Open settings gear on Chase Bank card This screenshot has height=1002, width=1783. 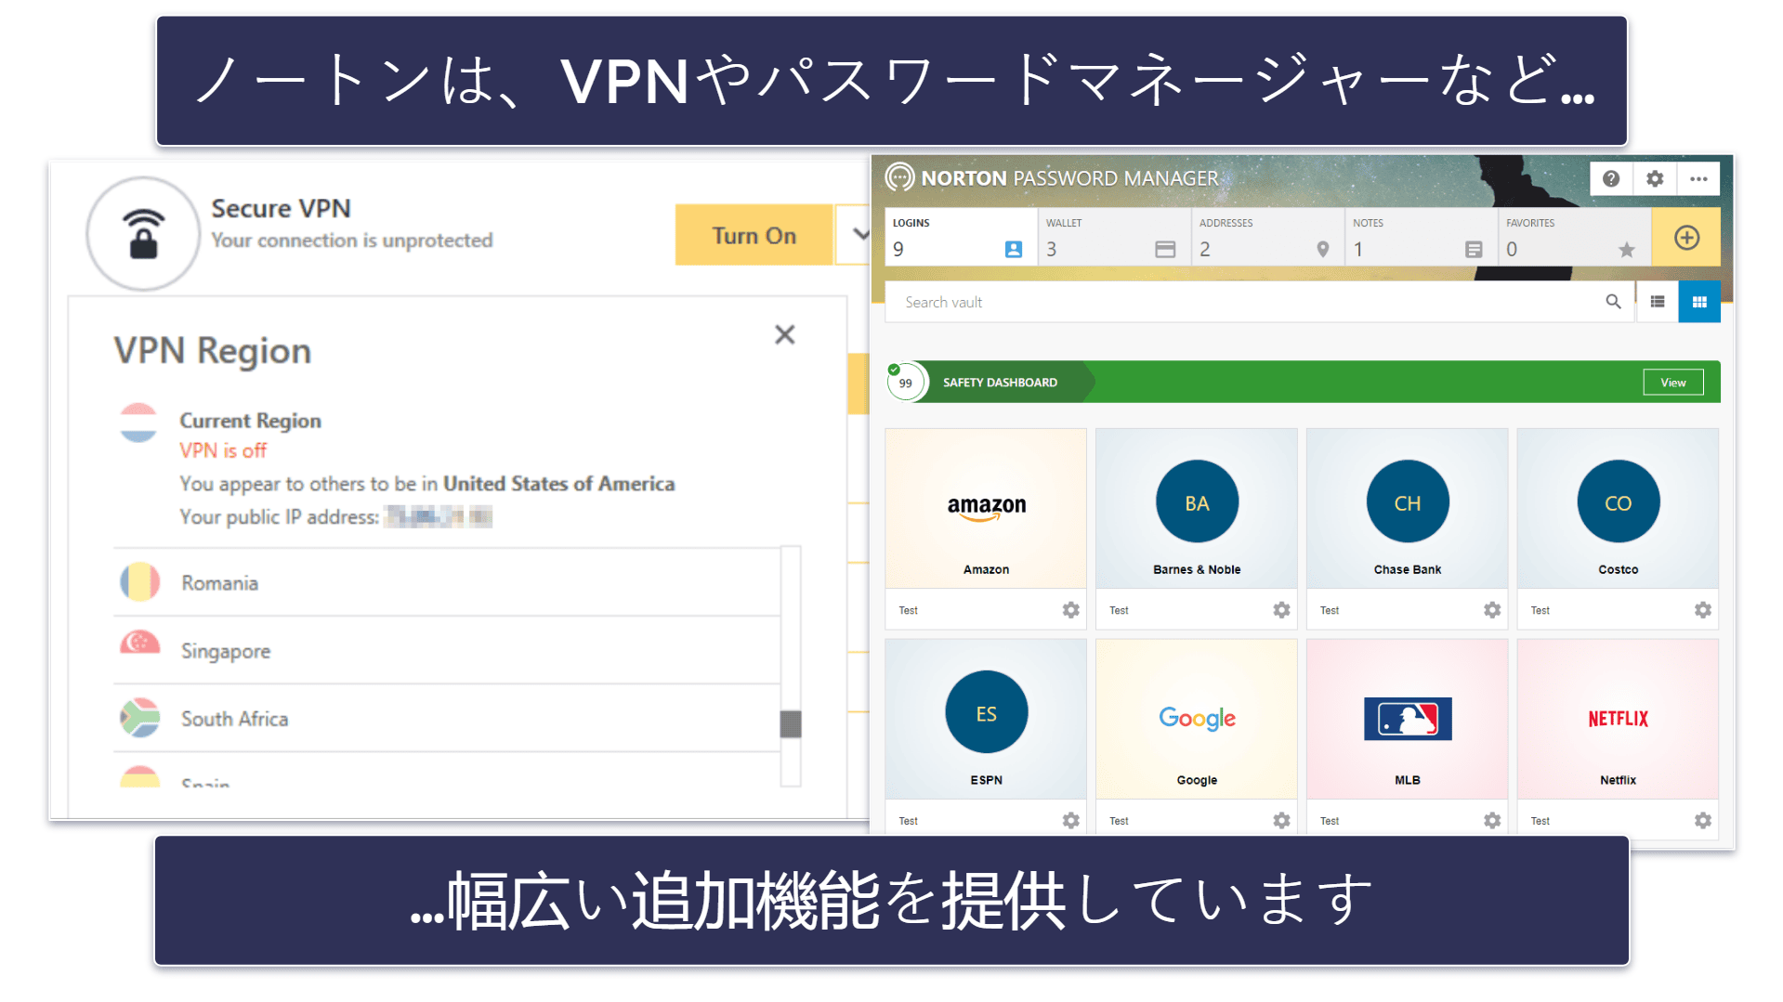[1492, 610]
